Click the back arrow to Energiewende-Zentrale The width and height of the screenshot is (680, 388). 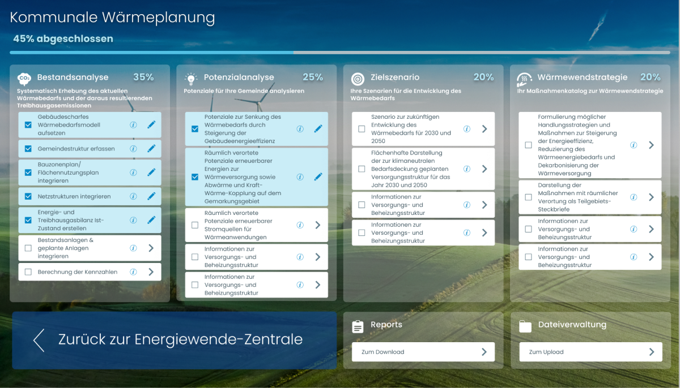pyautogui.click(x=39, y=340)
